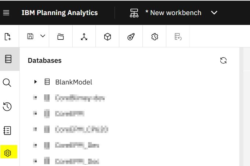Select the BlankModel database
Image resolution: width=250 pixels, height=166 pixels.
click(x=73, y=82)
